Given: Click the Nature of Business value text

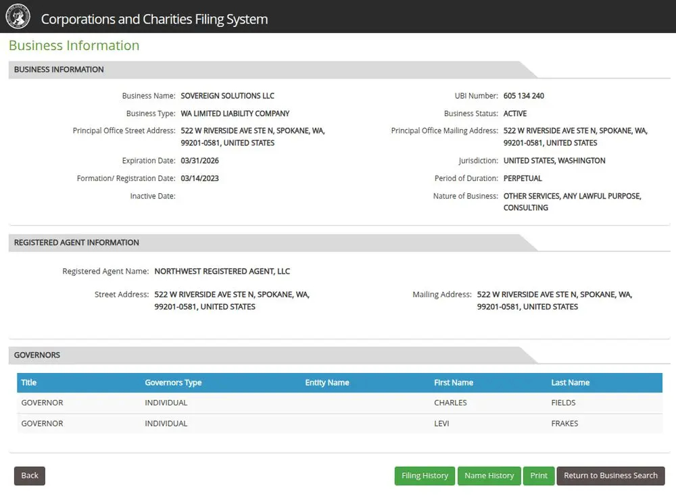Looking at the screenshot, I should (x=572, y=201).
